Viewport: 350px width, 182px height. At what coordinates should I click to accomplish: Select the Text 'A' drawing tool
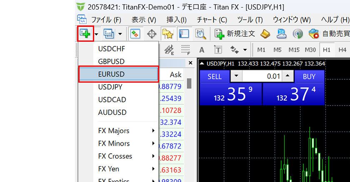click(x=202, y=50)
